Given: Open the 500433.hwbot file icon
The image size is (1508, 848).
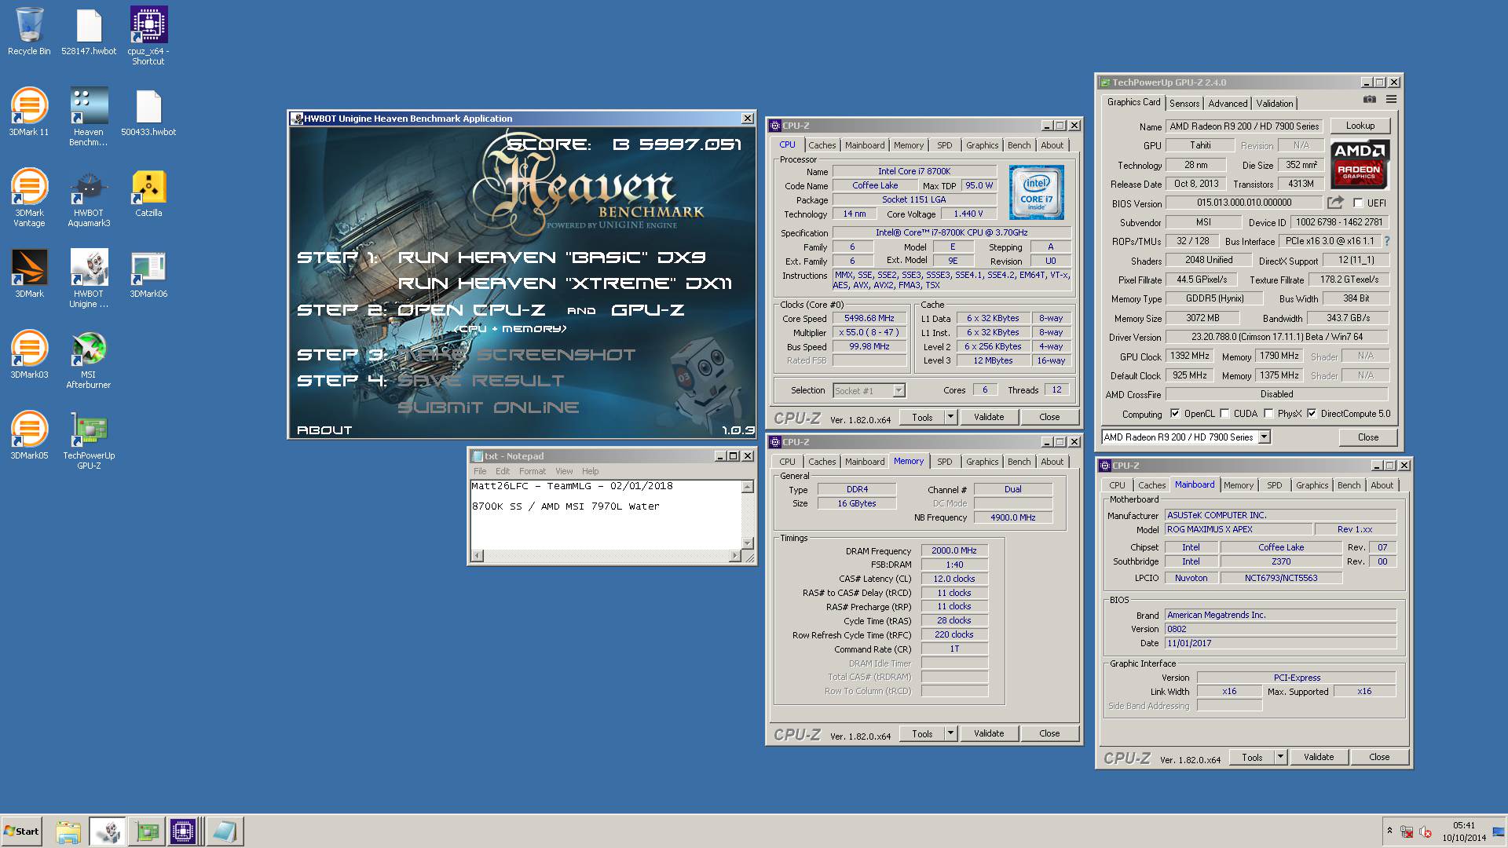Looking at the screenshot, I should [x=148, y=112].
